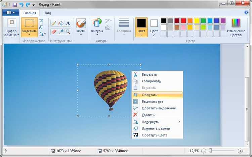The height and width of the screenshot is (157, 252).
Task: Open the shape outline dropdown
Action: tap(108, 21)
